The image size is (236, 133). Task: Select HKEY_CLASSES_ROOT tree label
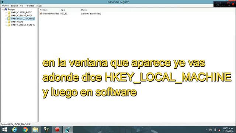pos(21,12)
